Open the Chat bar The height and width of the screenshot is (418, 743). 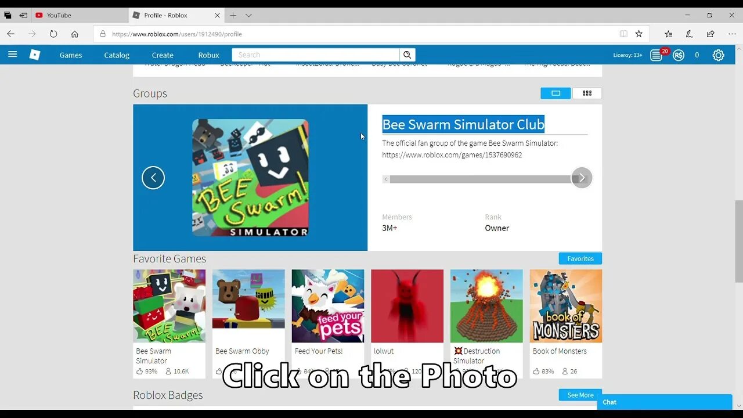tap(665, 402)
